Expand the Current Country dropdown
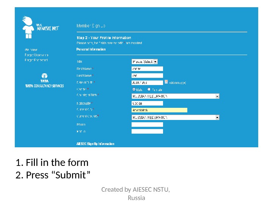The width and height of the screenshot is (273, 205). pyautogui.click(x=217, y=117)
